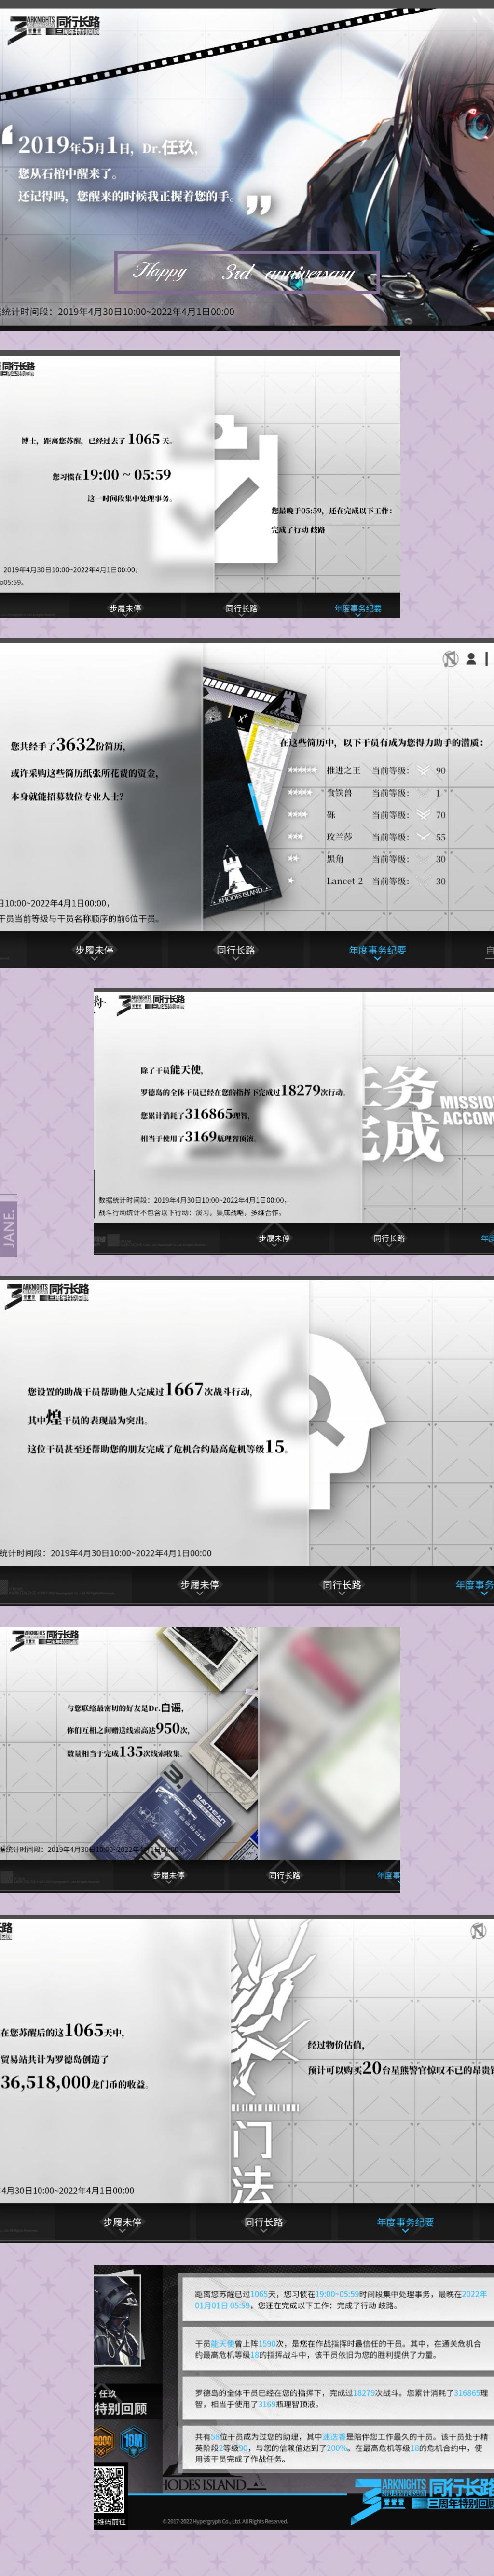Click the circled N icon above 36,518,000 panel
The height and width of the screenshot is (2576, 494).
pyautogui.click(x=477, y=1931)
